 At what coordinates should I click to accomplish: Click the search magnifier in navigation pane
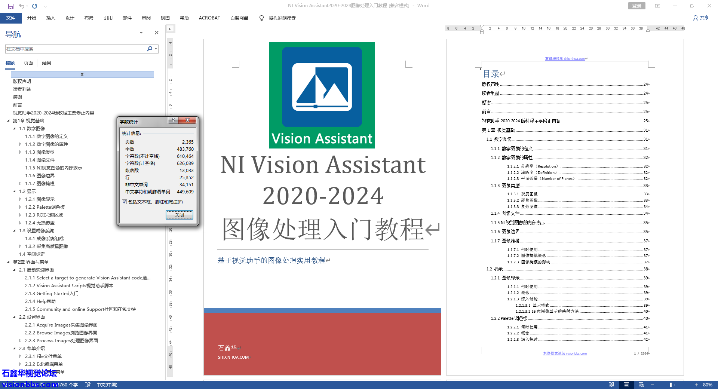(x=150, y=49)
